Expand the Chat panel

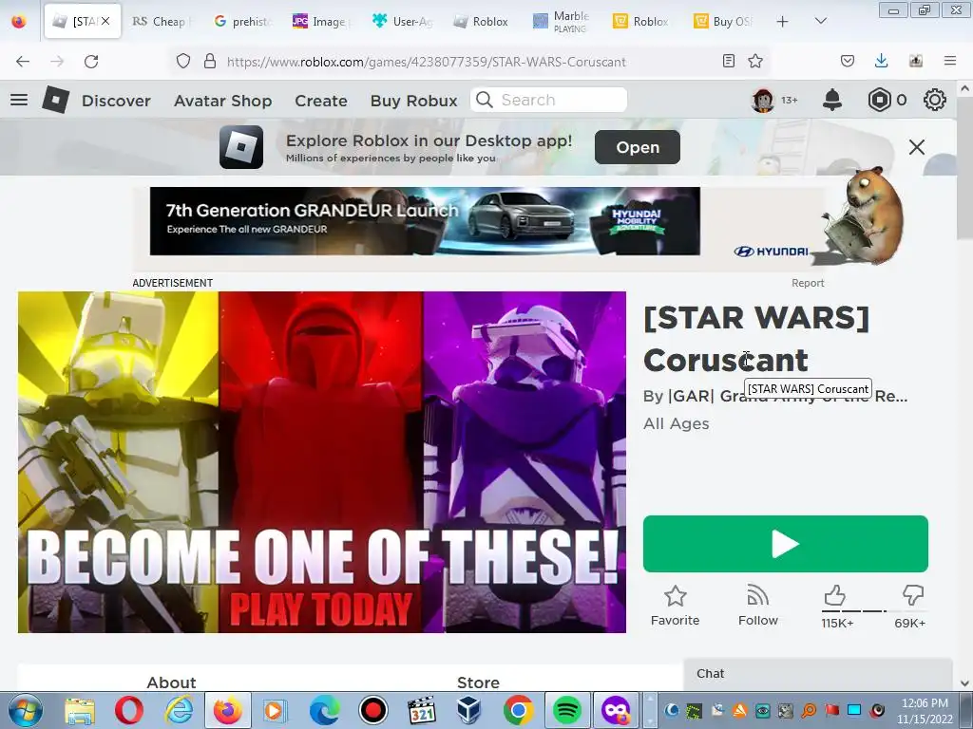tap(817, 674)
